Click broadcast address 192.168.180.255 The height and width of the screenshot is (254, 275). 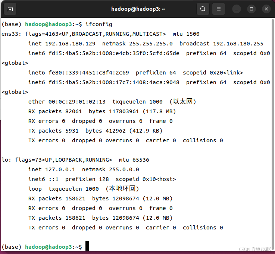click(238, 44)
